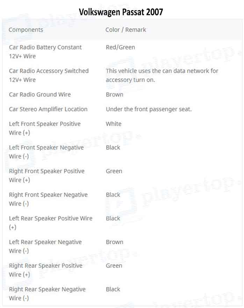
Task: Click Black value for Right Rear Speaker Negative
Action: pos(113,289)
